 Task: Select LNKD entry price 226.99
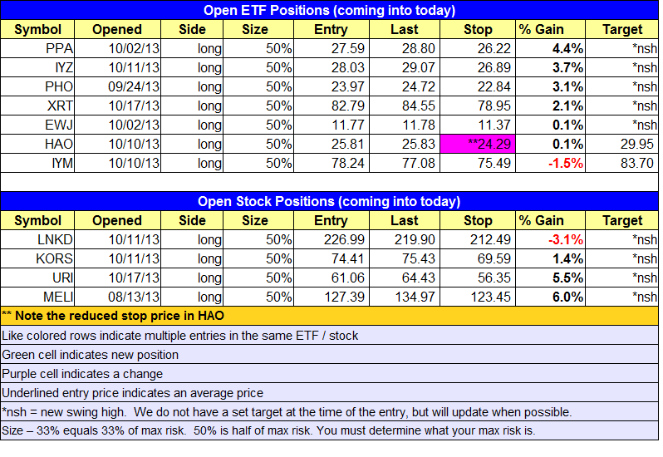click(331, 239)
